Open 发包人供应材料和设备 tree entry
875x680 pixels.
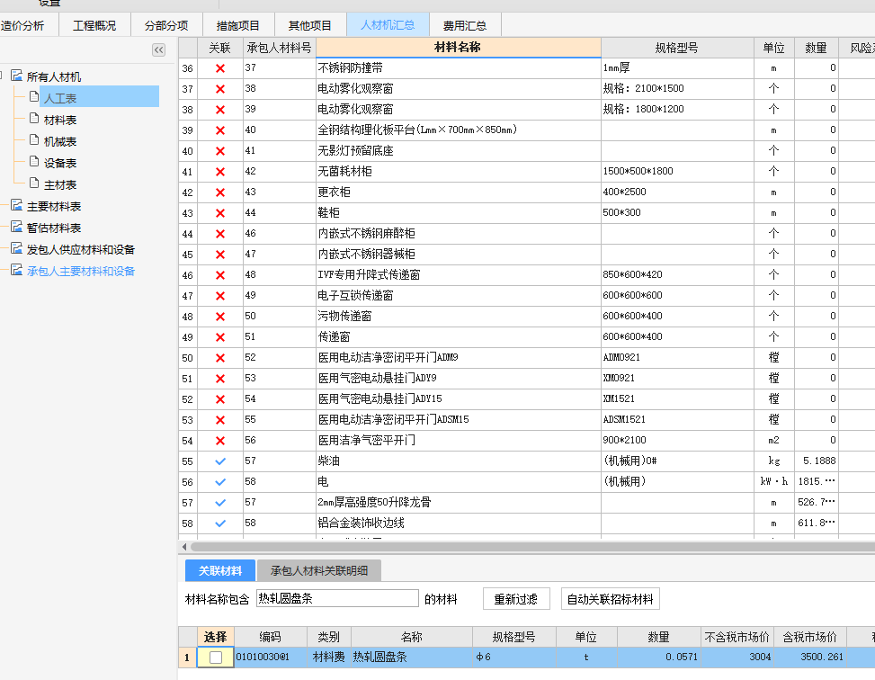[x=81, y=249]
